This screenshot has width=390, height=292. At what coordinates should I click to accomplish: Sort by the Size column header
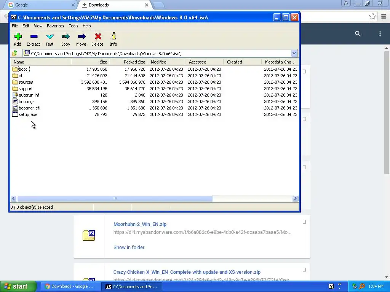click(90, 62)
